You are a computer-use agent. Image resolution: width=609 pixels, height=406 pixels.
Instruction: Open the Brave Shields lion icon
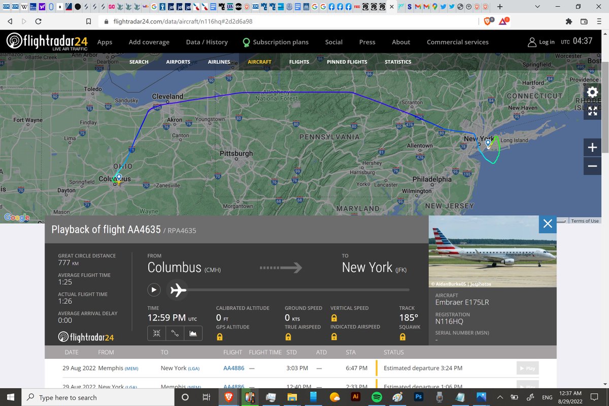tap(488, 21)
